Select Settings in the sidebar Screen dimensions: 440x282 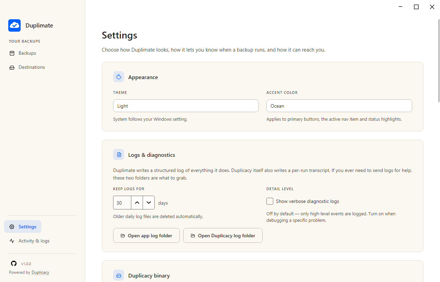click(23, 227)
